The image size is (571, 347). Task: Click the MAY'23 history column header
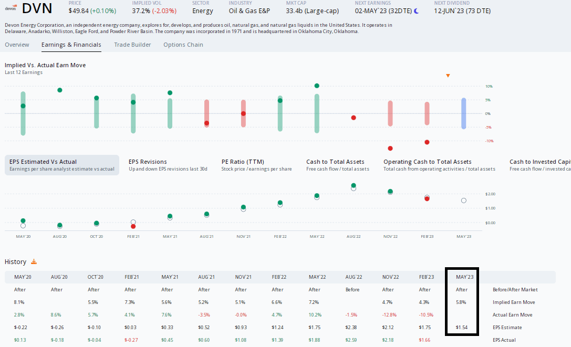[x=465, y=277]
